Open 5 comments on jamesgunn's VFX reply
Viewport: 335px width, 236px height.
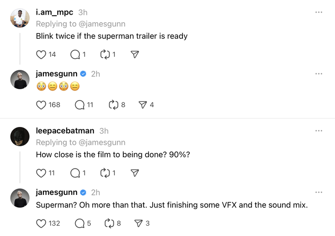pyautogui.click(x=79, y=223)
